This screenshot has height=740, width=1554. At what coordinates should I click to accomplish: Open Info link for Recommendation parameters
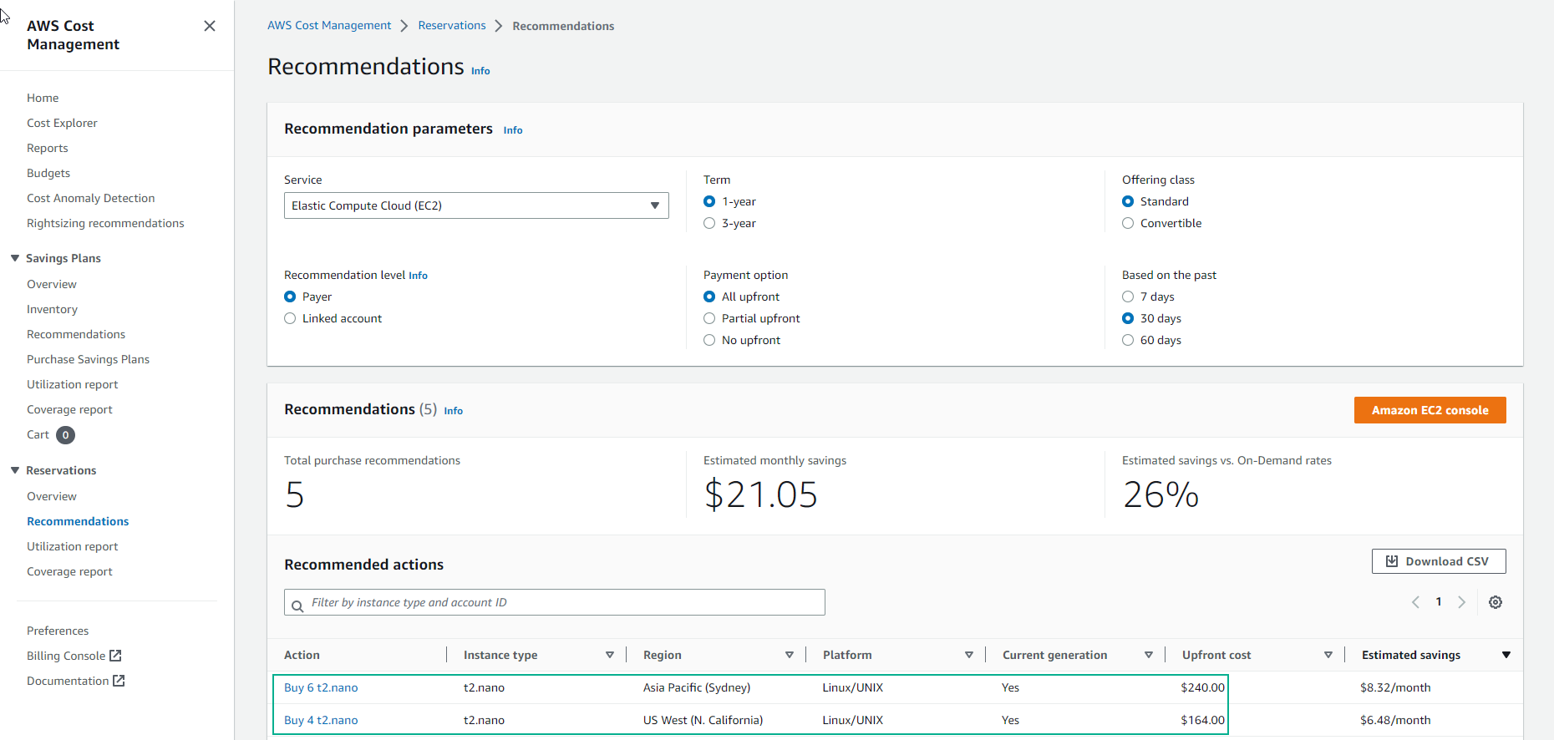(513, 130)
